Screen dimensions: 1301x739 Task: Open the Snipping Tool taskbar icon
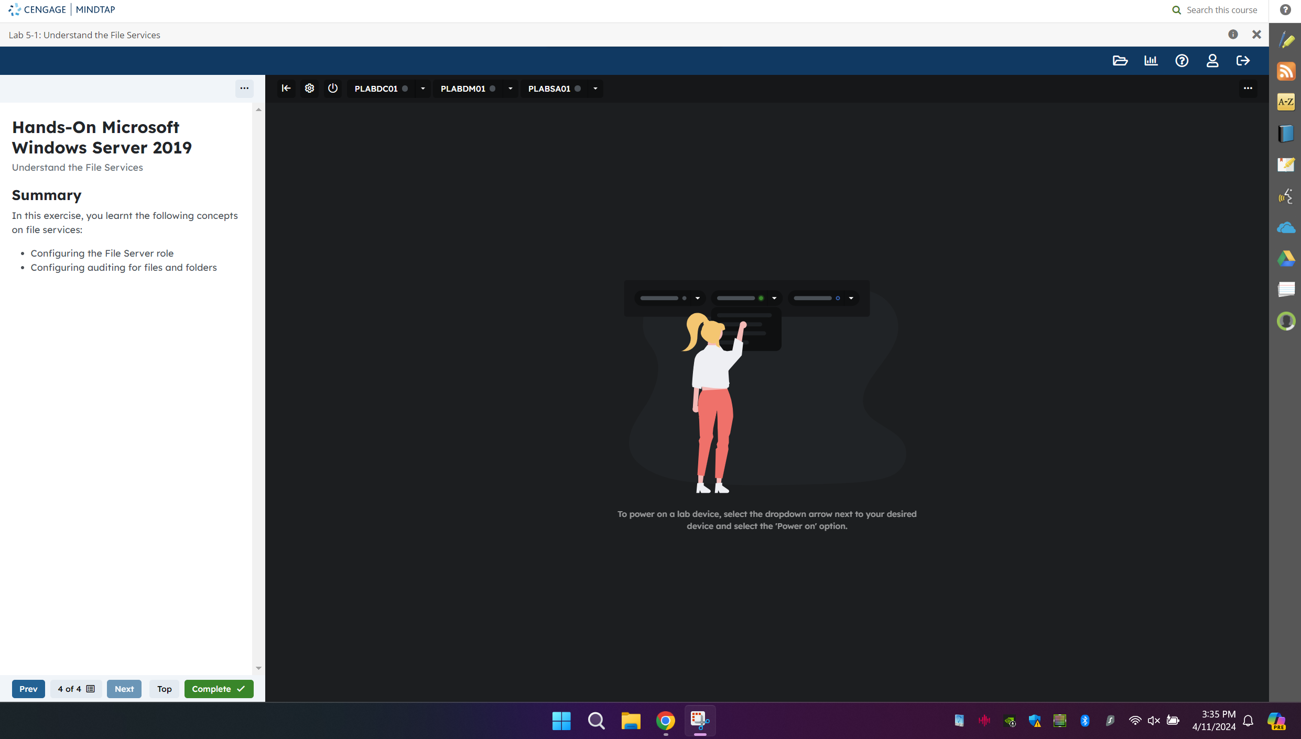(x=700, y=721)
